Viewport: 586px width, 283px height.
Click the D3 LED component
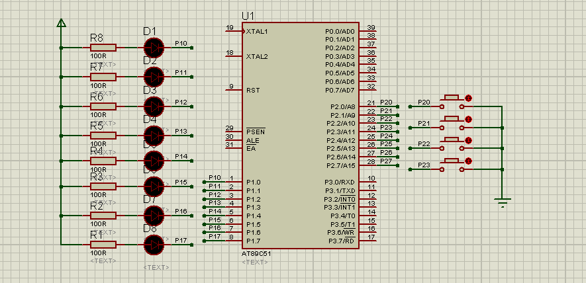point(154,106)
